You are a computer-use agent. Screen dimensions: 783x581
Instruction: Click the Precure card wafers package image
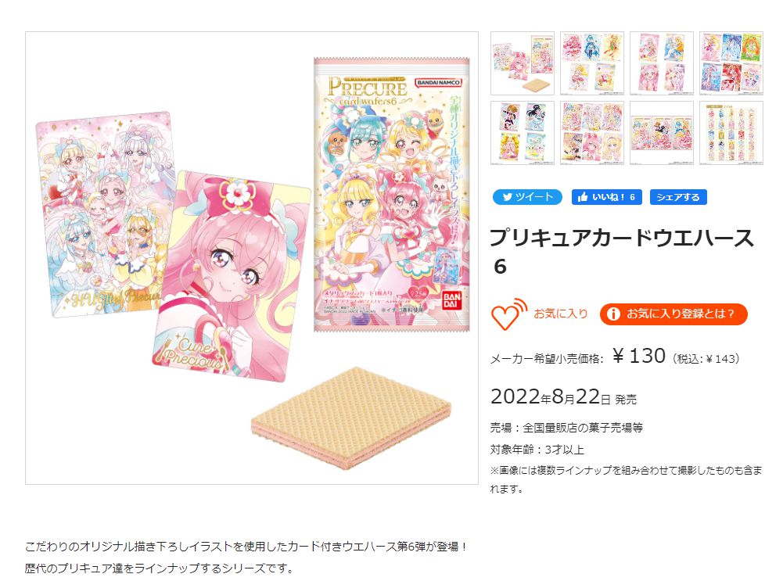pos(392,194)
